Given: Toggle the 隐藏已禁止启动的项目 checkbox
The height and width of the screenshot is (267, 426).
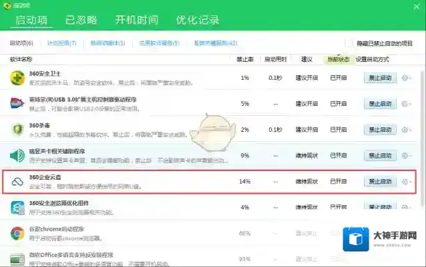Looking at the screenshot, I should 349,43.
